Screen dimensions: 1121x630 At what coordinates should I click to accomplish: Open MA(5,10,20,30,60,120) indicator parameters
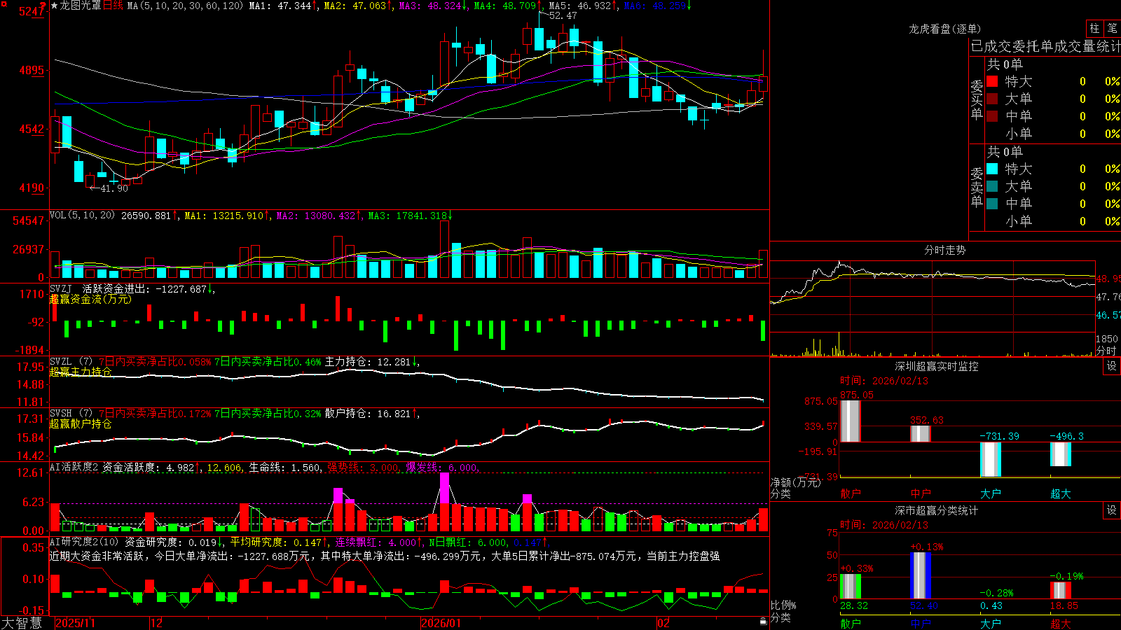click(184, 6)
